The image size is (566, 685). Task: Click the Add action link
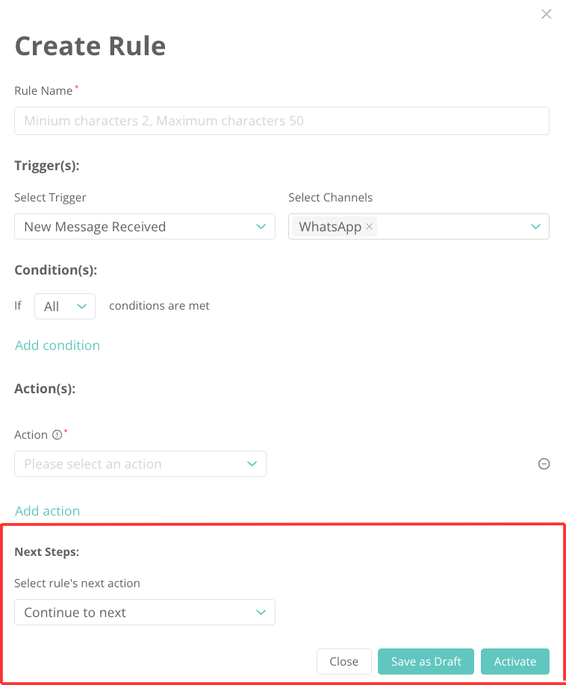(x=48, y=511)
